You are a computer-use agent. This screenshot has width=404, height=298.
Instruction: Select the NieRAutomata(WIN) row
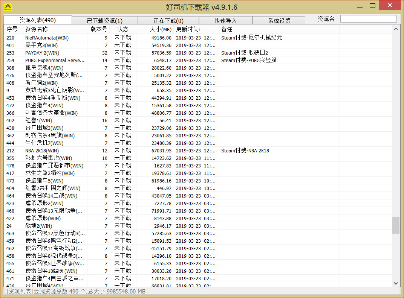tap(198, 38)
